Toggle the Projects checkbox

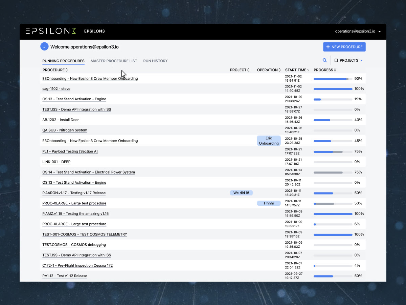[x=336, y=61]
